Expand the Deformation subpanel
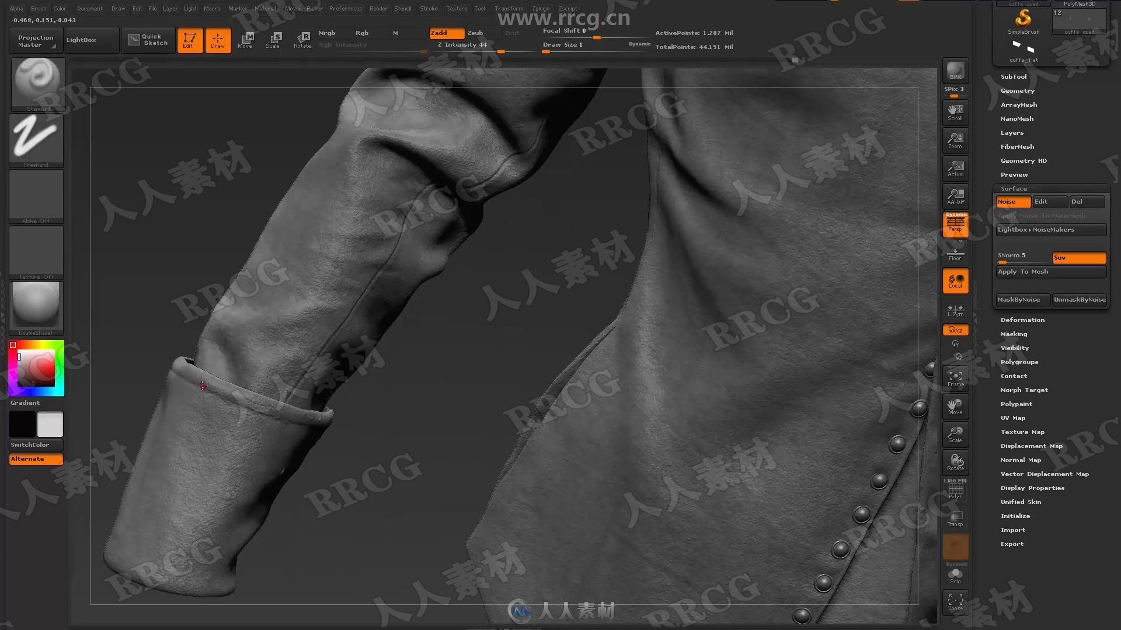 (x=1022, y=319)
